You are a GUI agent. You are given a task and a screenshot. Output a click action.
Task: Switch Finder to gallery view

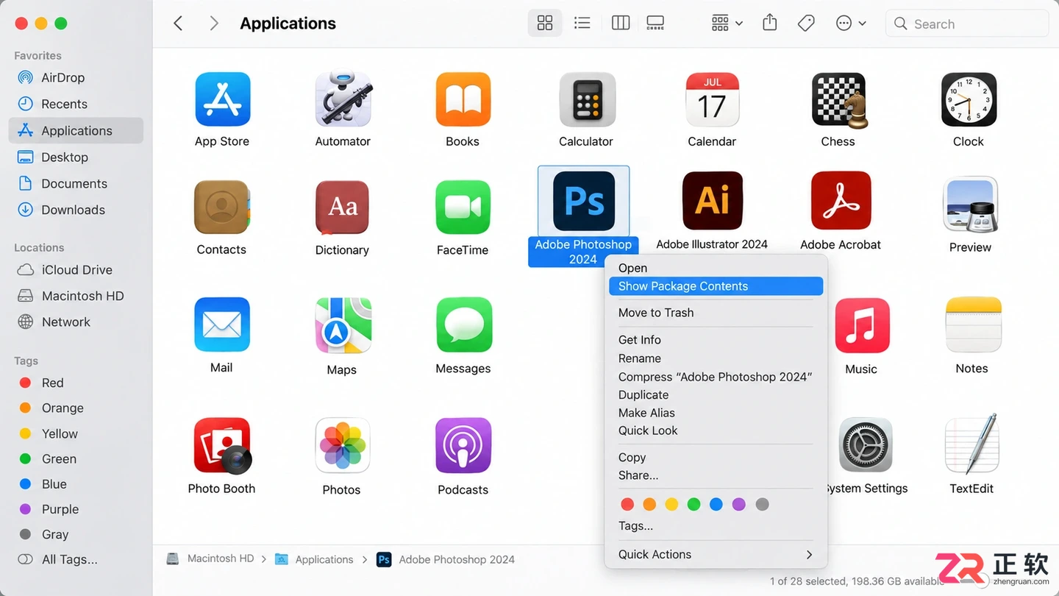coord(655,24)
